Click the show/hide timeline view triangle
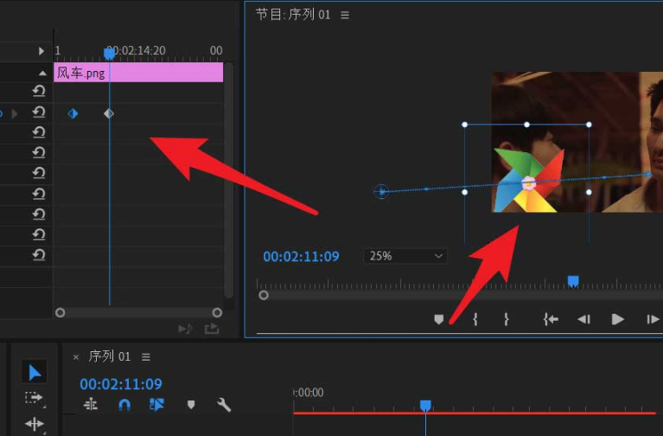The width and height of the screenshot is (663, 436). point(41,51)
